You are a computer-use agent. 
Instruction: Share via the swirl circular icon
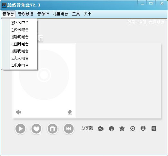coord(133,128)
